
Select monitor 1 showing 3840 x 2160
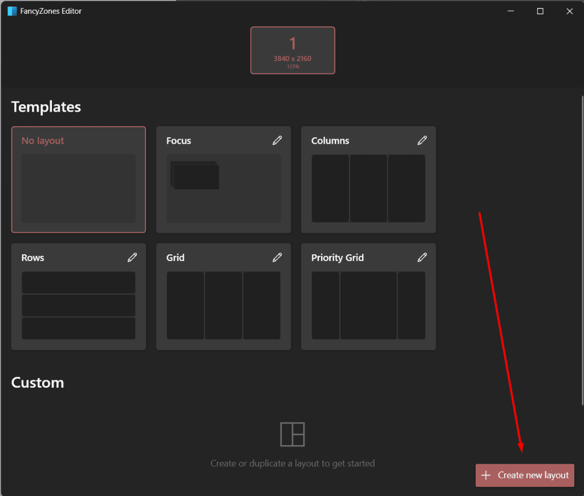pos(293,50)
